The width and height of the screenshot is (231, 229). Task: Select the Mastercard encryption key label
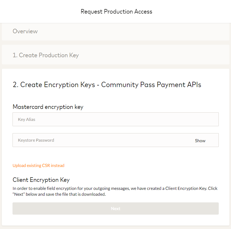[48, 107]
